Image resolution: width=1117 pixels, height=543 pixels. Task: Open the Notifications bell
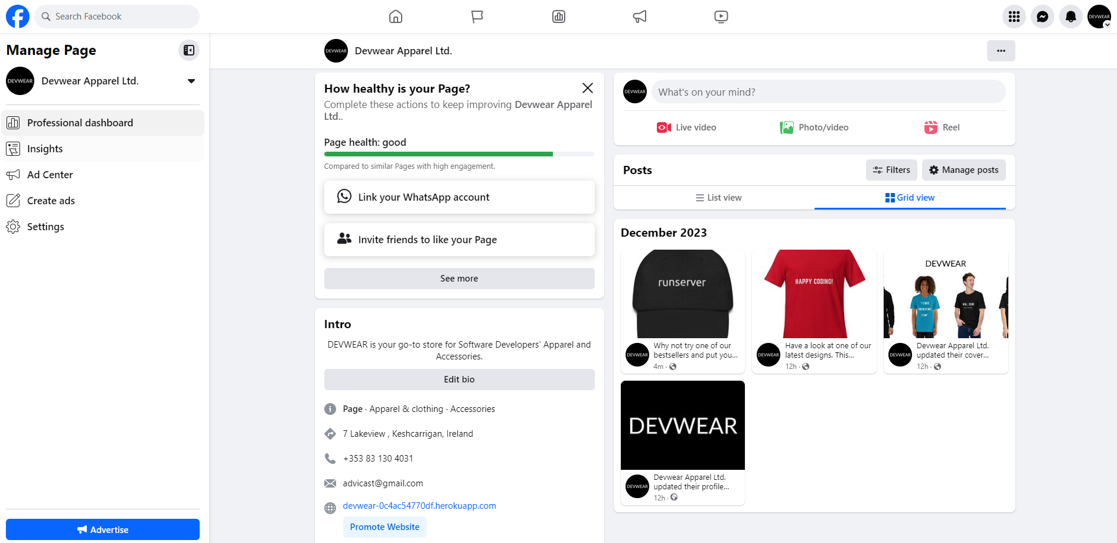pos(1071,17)
